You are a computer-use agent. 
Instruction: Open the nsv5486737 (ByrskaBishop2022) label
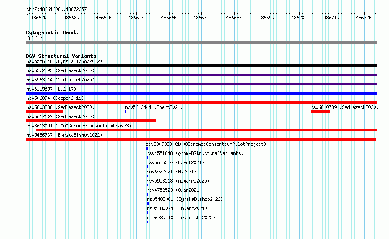(x=64, y=135)
